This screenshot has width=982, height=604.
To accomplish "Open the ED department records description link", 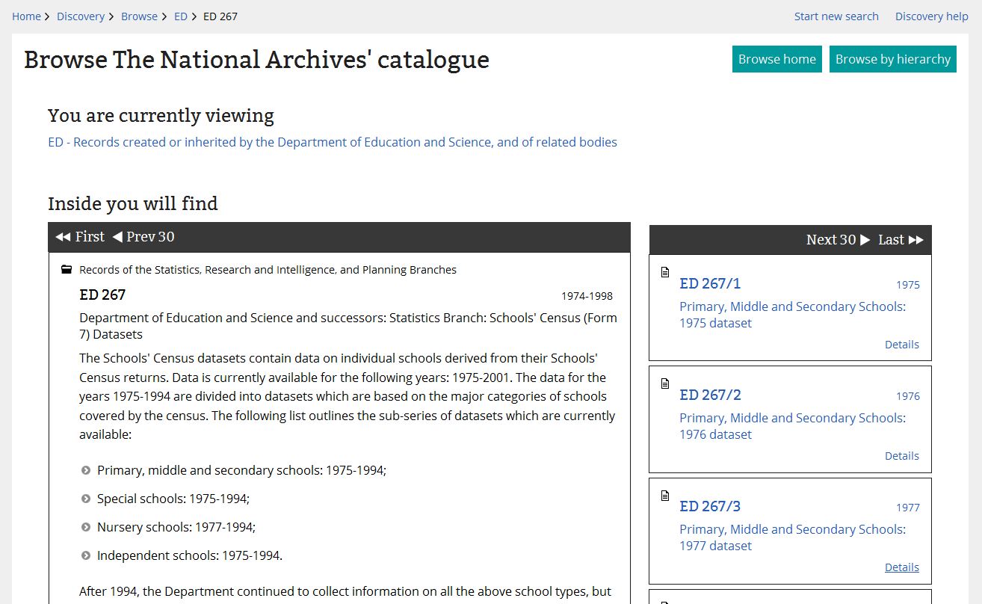I will [x=333, y=142].
